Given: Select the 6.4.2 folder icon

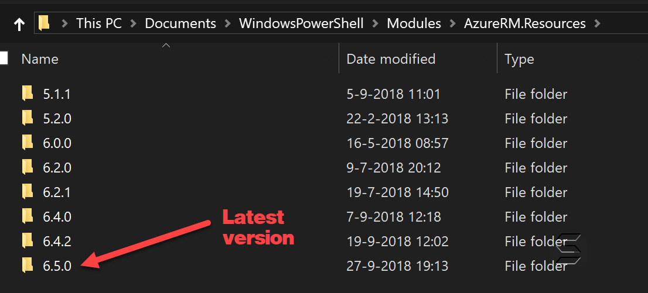Looking at the screenshot, I should pos(28,241).
